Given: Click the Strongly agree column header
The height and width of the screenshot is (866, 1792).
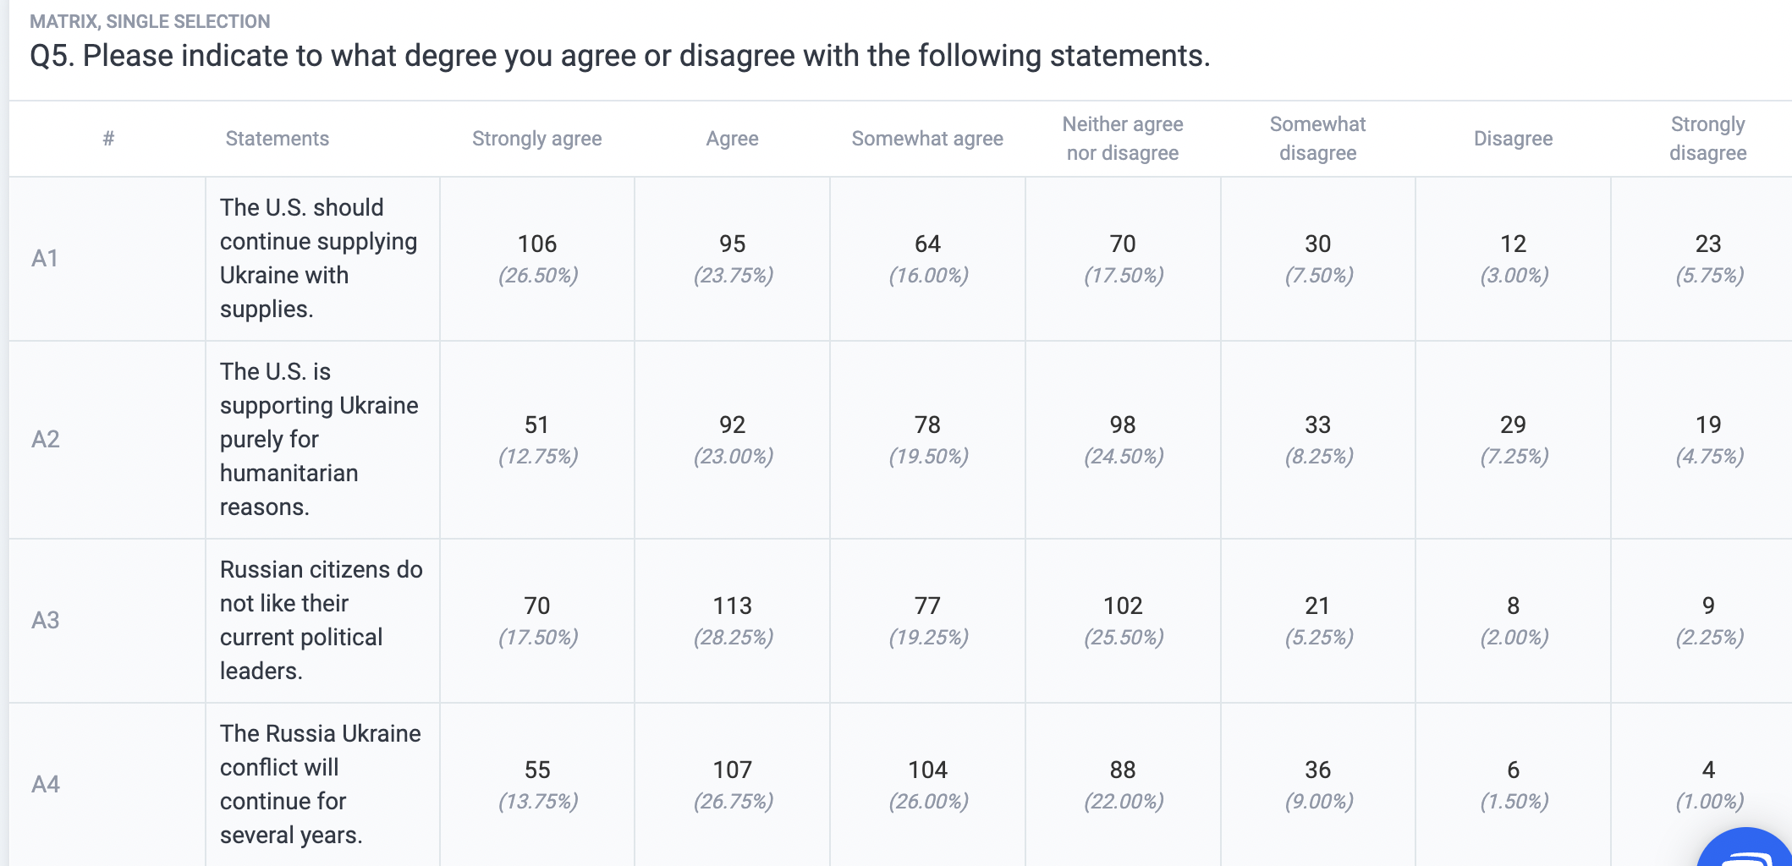Looking at the screenshot, I should click(x=537, y=139).
